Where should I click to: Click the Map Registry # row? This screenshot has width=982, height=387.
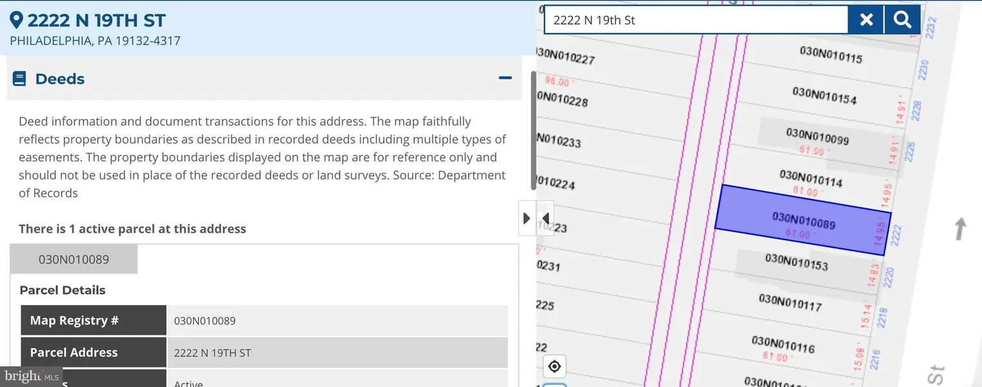(x=94, y=321)
